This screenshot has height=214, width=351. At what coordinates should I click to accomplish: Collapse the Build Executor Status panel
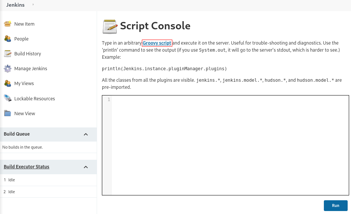(x=86, y=167)
